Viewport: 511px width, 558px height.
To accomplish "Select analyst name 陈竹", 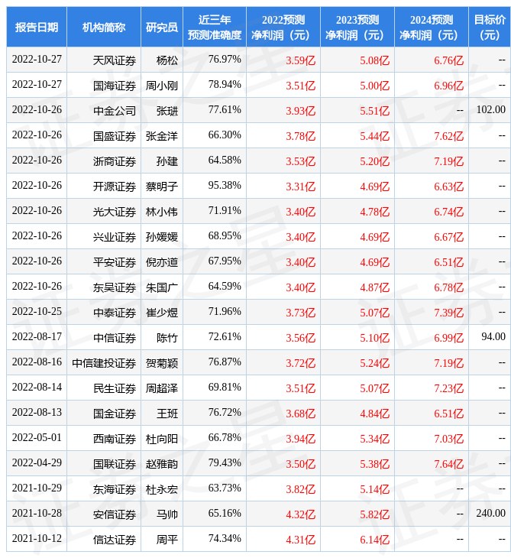I will 167,338.
